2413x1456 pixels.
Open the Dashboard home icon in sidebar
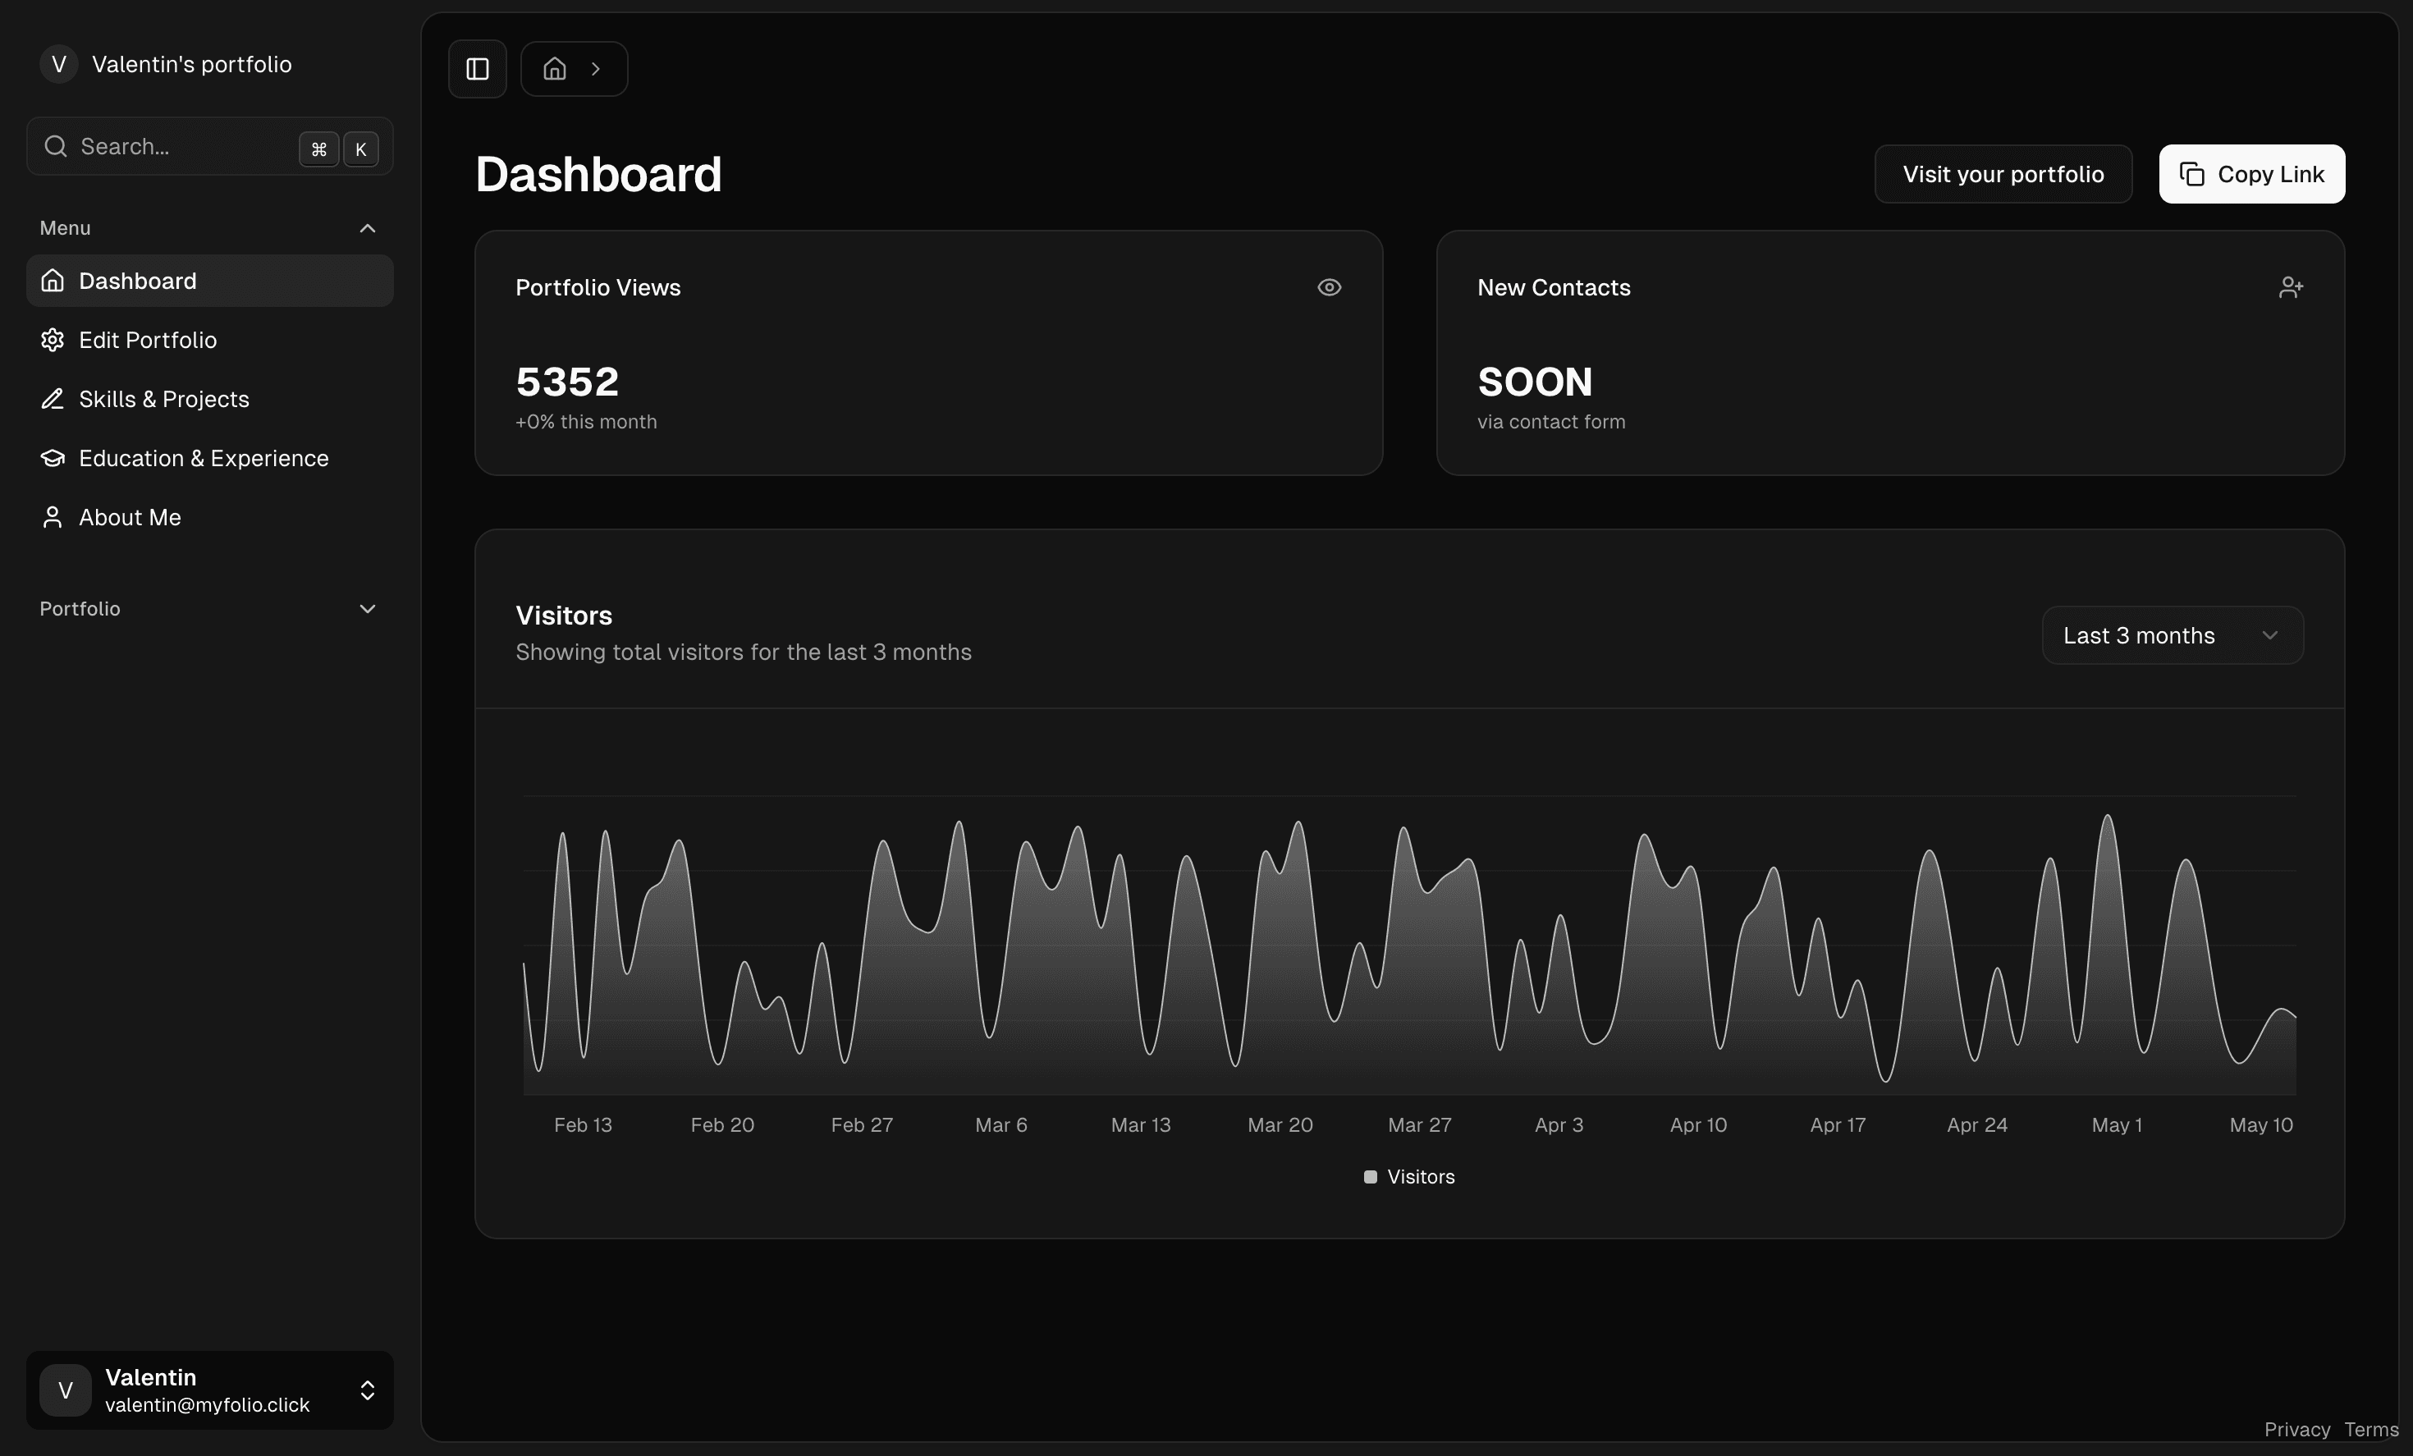click(x=53, y=281)
